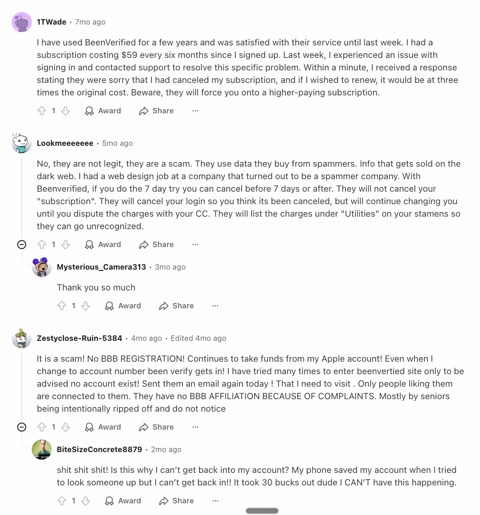Collapse Lookmeeeeeee's comment thread

22,245
